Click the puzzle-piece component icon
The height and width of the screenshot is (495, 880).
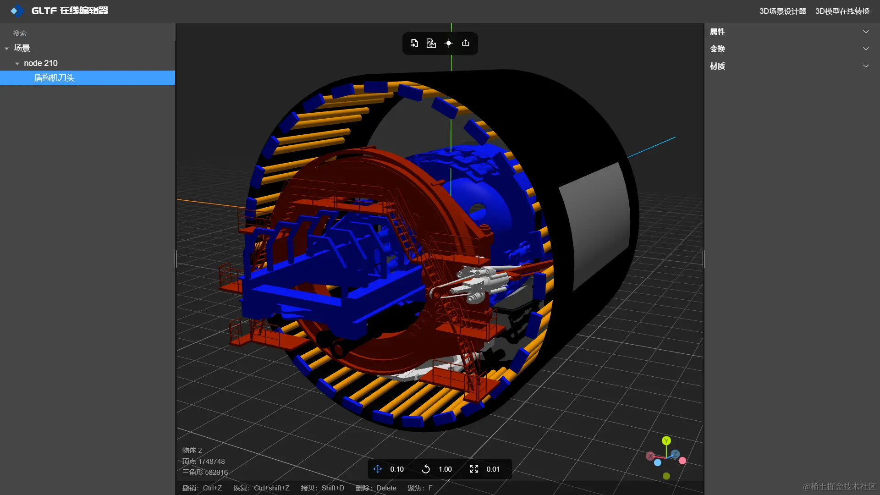point(431,43)
